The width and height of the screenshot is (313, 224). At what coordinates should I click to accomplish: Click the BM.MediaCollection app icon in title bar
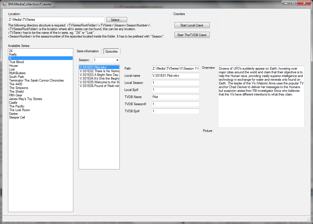[x=4, y=4]
